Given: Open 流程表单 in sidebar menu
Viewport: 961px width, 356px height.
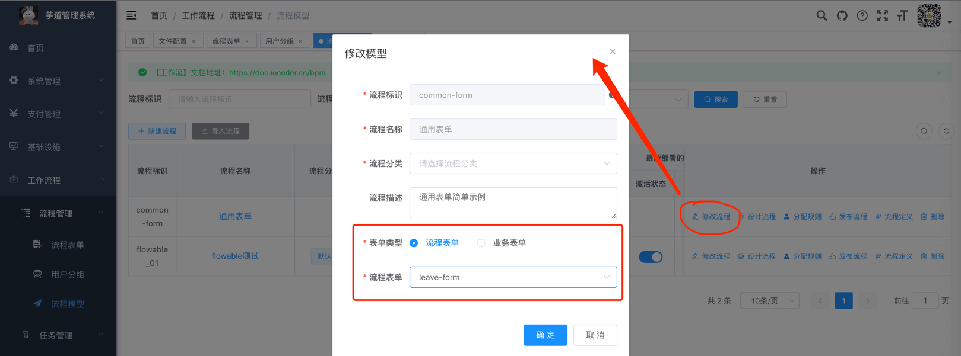Looking at the screenshot, I should pyautogui.click(x=67, y=245).
